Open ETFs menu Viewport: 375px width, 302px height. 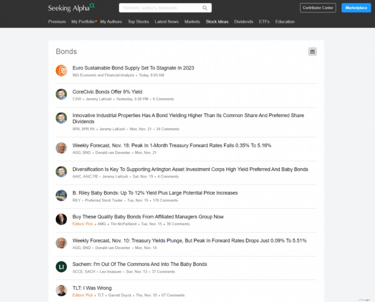pos(264,22)
